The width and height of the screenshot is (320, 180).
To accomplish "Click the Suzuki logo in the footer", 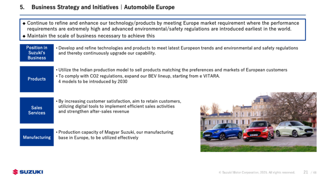I will (x=28, y=172).
